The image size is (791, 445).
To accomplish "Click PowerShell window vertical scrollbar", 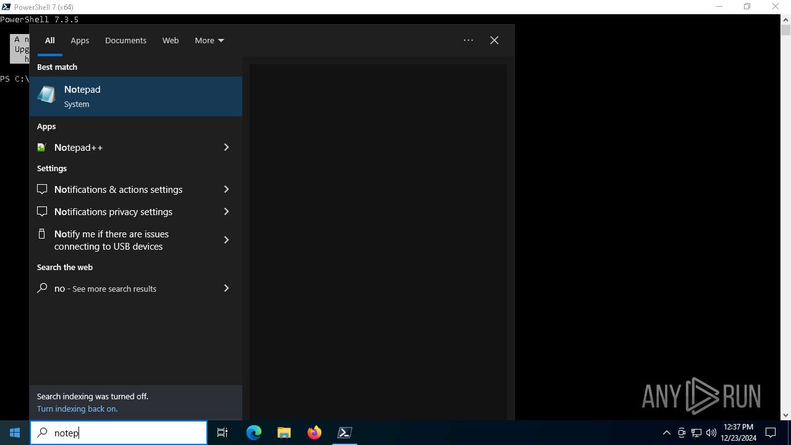I will [x=785, y=216].
